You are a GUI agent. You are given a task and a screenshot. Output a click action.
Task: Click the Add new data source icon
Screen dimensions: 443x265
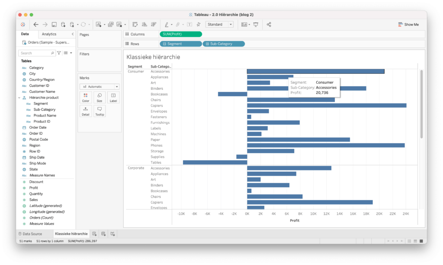[x=63, y=25]
